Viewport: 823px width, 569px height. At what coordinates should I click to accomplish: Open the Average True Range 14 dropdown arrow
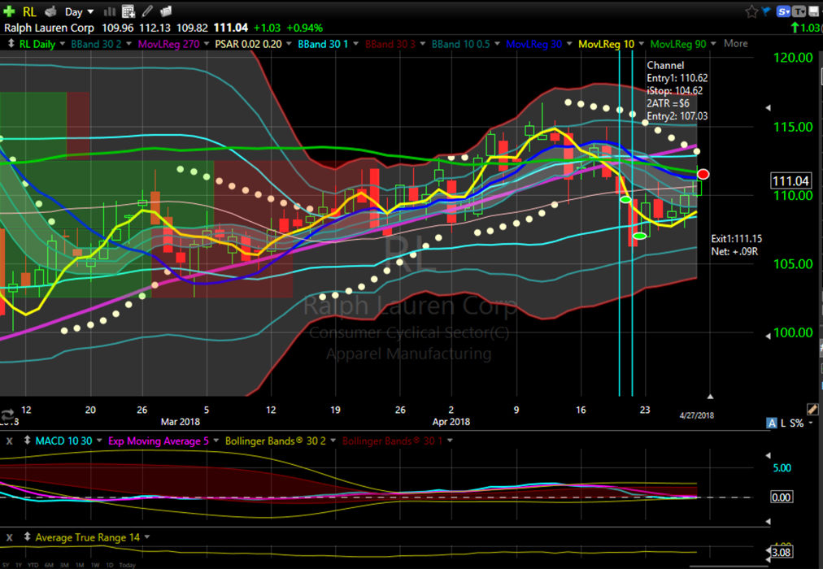(x=147, y=537)
